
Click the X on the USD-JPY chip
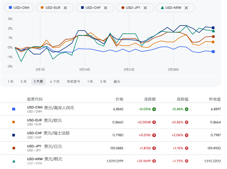pos(145,8)
